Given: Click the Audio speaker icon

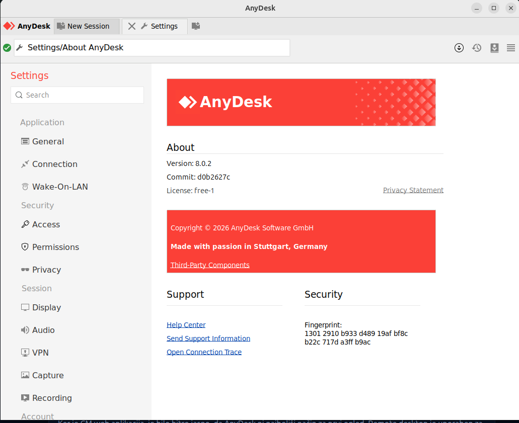Looking at the screenshot, I should point(25,330).
